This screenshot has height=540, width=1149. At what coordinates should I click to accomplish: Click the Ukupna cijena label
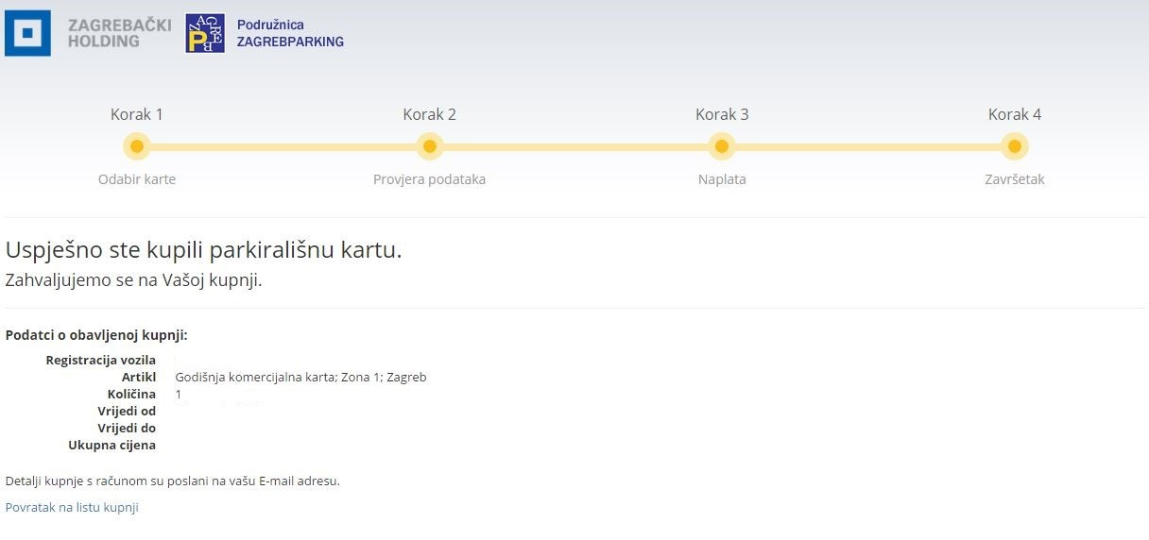(x=111, y=445)
